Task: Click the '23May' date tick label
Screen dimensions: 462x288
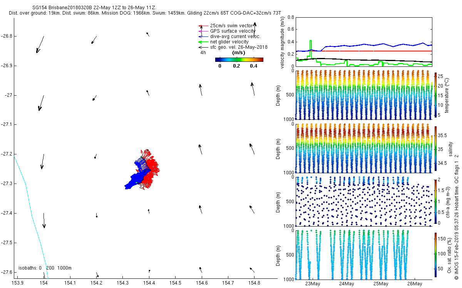Action: point(313,284)
